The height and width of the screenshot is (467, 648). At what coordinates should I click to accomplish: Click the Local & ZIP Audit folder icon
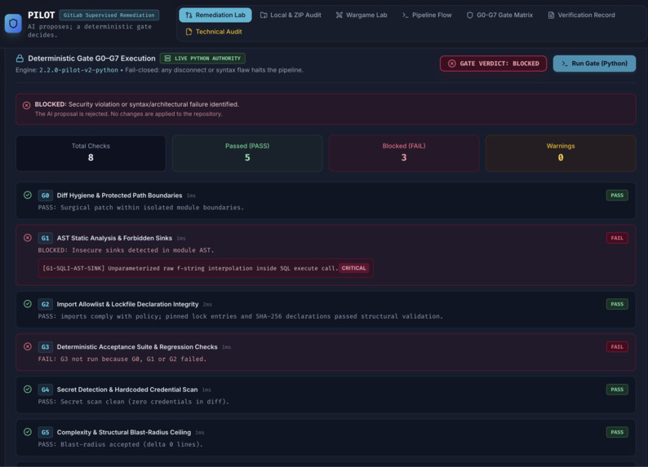click(x=264, y=15)
